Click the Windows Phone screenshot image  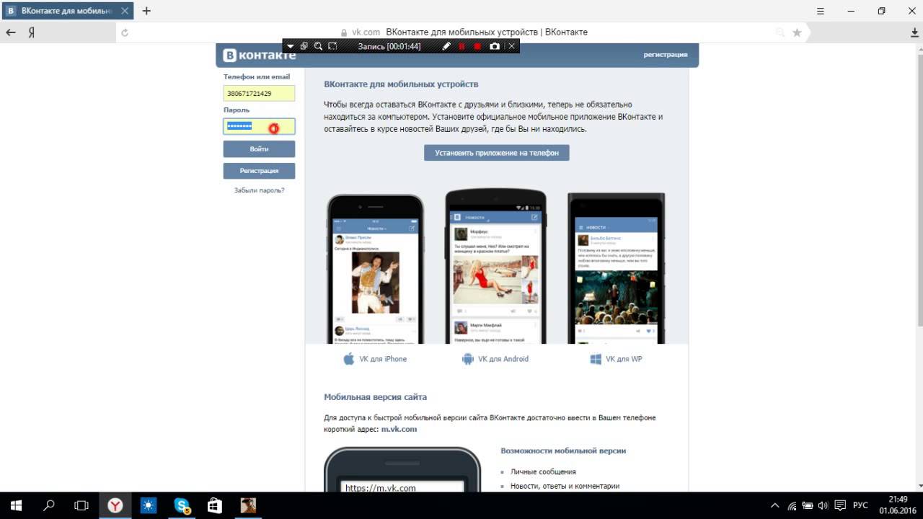616,268
